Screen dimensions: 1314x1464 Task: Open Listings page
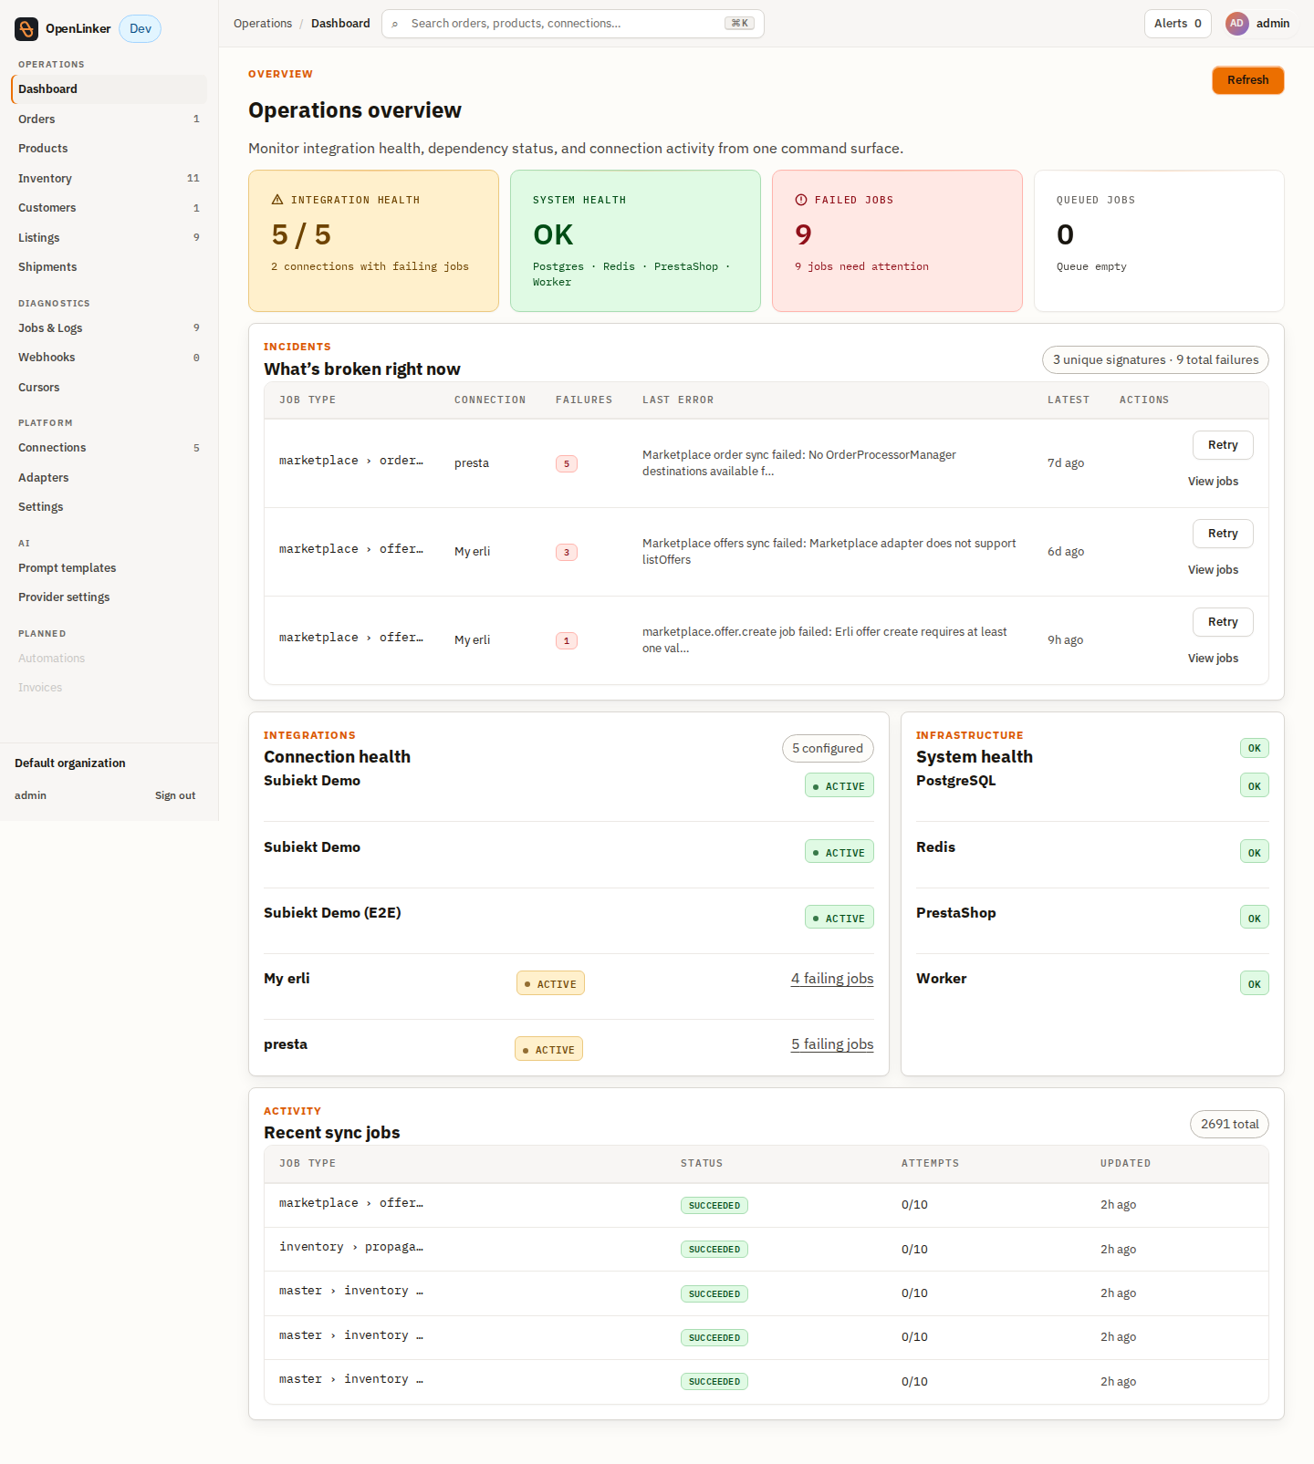point(109,237)
